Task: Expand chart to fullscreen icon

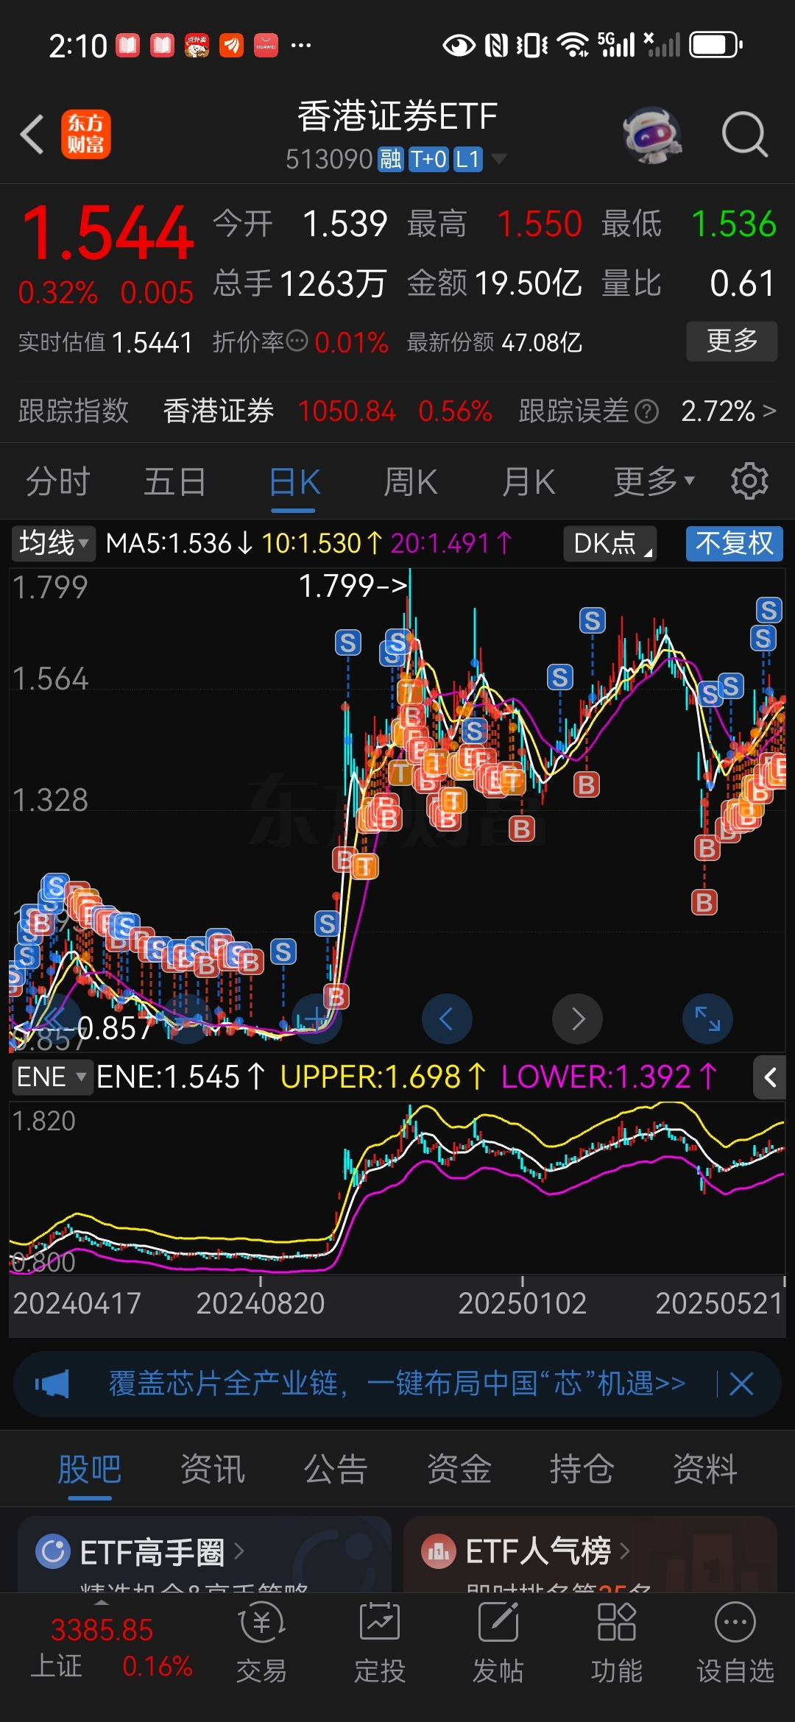Action: pos(707,1018)
